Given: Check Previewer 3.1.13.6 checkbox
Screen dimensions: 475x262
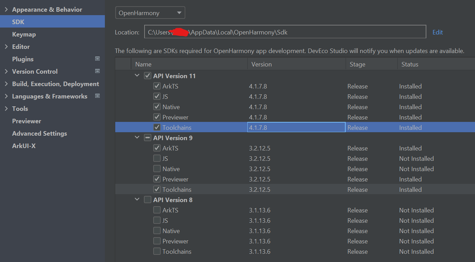Looking at the screenshot, I should (157, 241).
